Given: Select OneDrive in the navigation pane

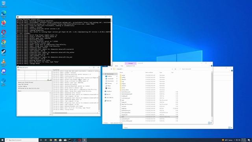Looking at the screenshot, I should click(x=109, y=91).
